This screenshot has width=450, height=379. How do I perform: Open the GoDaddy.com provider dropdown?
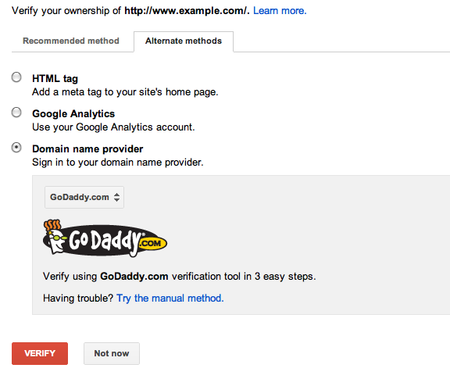(x=84, y=197)
